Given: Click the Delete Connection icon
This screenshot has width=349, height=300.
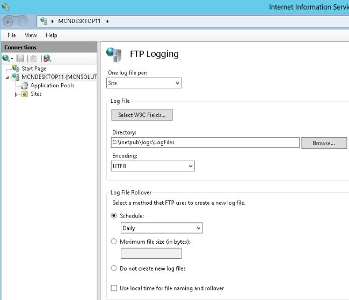Looking at the screenshot, I should 47,58.
